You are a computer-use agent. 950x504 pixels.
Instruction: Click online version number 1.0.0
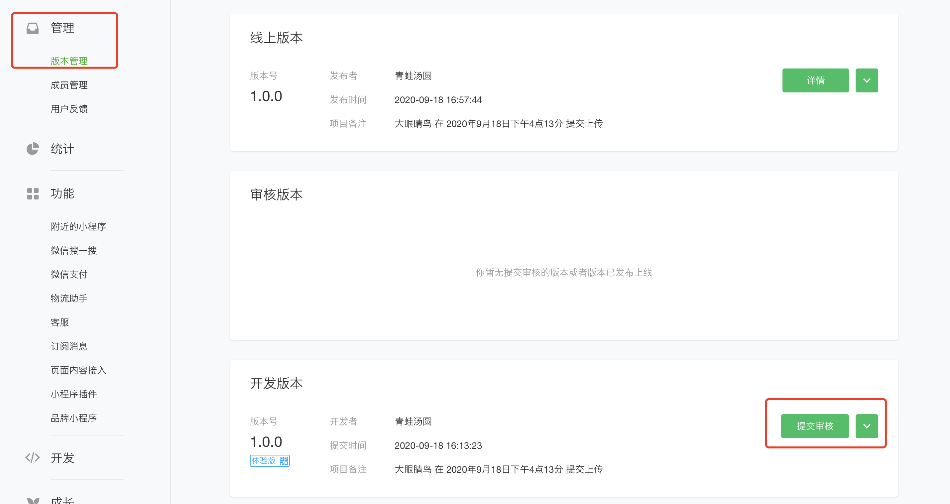[x=266, y=96]
